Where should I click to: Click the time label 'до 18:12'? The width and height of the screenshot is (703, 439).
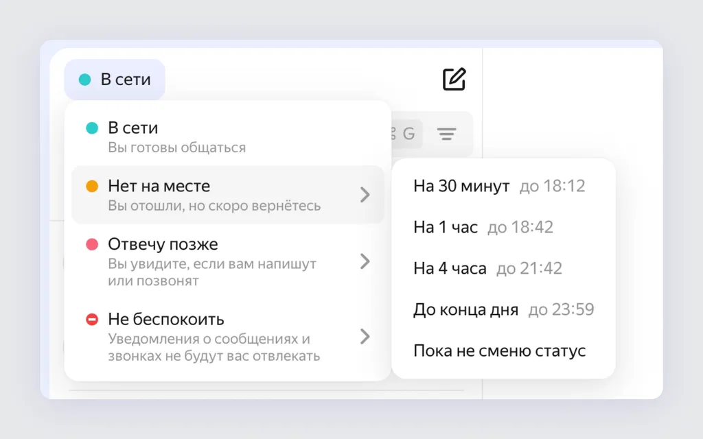[x=553, y=186]
